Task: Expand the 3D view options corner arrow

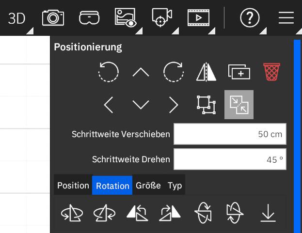Action: [30, 31]
